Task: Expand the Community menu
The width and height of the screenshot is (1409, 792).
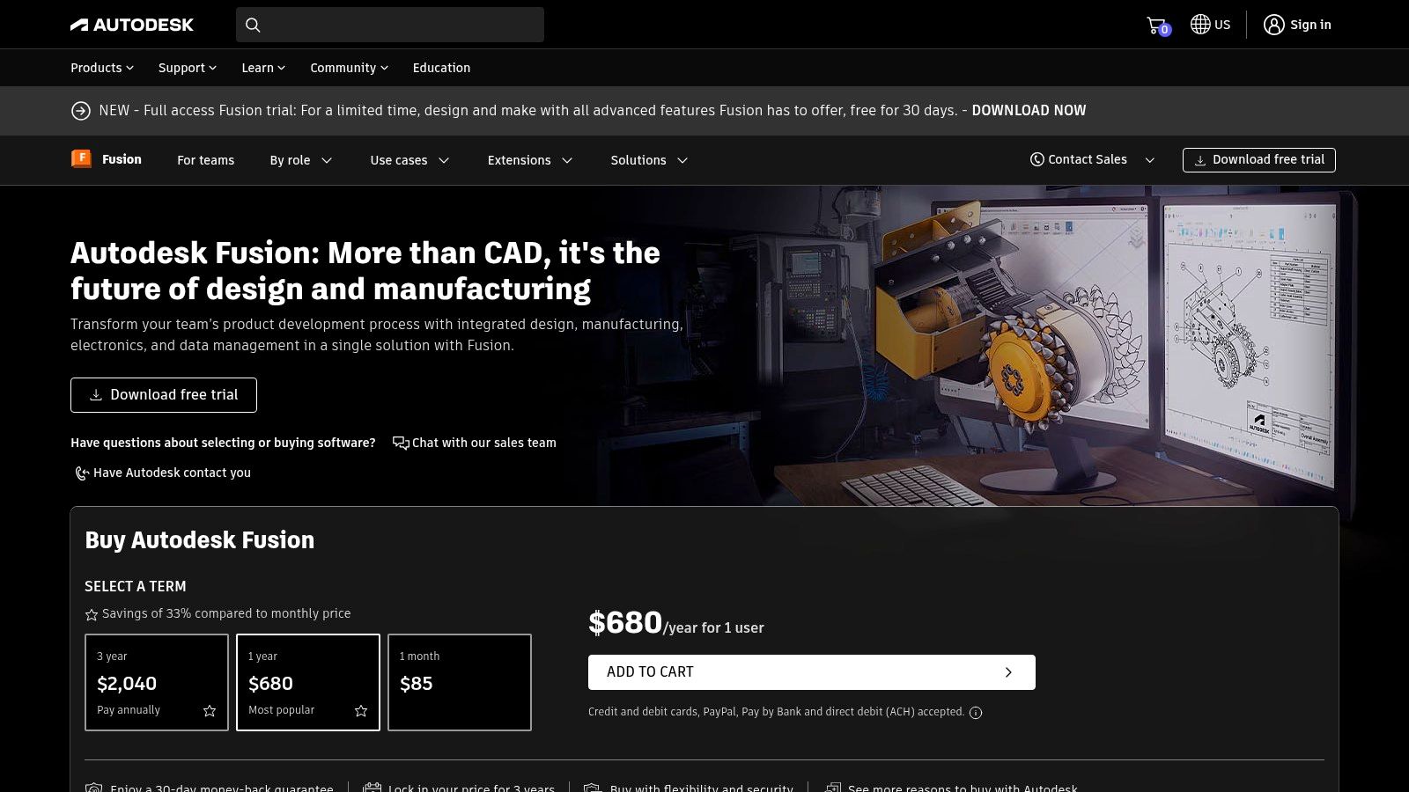Action: [349, 68]
